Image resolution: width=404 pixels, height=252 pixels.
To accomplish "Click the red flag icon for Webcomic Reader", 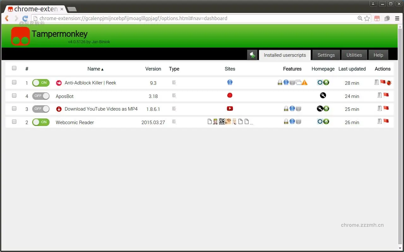I will pos(386,121).
